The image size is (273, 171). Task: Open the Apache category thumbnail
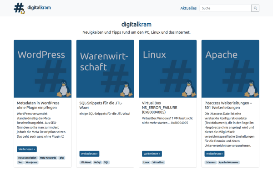point(230,68)
